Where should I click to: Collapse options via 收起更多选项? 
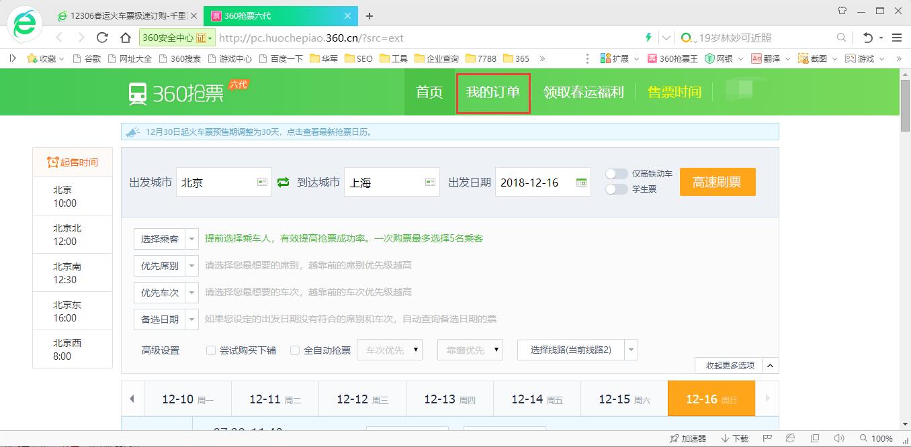click(x=728, y=365)
